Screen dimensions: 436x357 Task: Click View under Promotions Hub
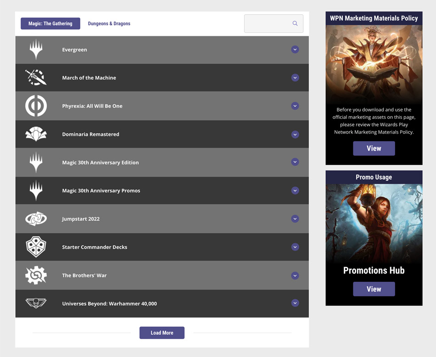(374, 289)
